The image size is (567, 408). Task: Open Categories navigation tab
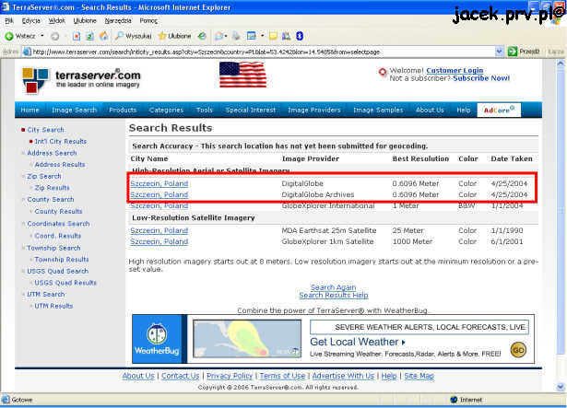point(166,110)
